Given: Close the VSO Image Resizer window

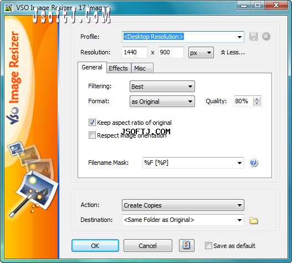Looking at the screenshot, I should point(276,6).
